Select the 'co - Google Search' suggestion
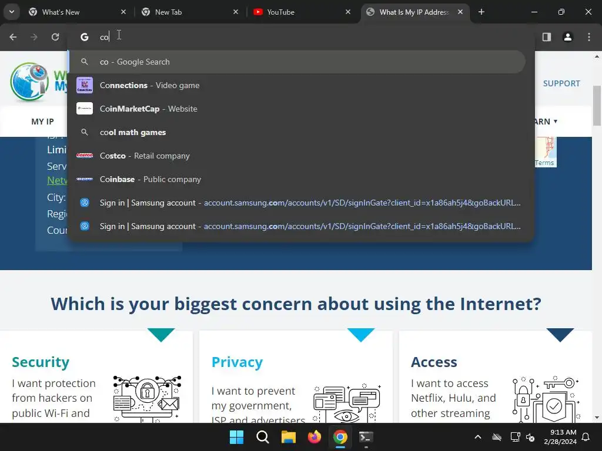The height and width of the screenshot is (451, 602). coord(297,62)
